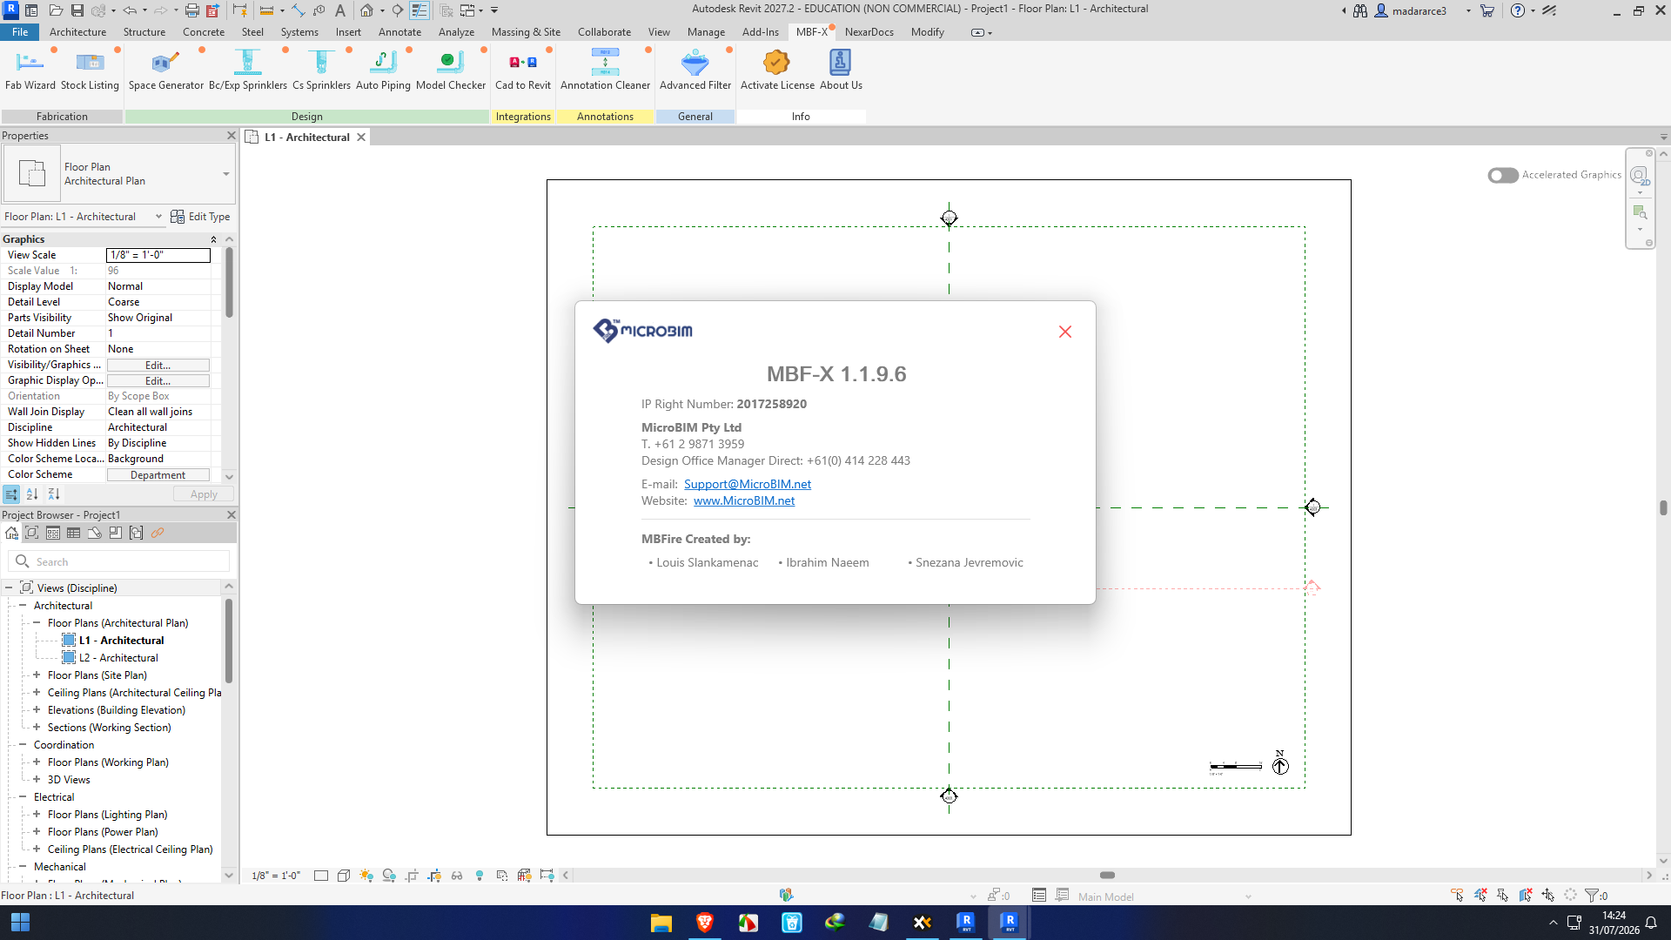Open the Bc/Exp Sprinklers tool
Viewport: 1671px width, 940px height.
tap(248, 70)
